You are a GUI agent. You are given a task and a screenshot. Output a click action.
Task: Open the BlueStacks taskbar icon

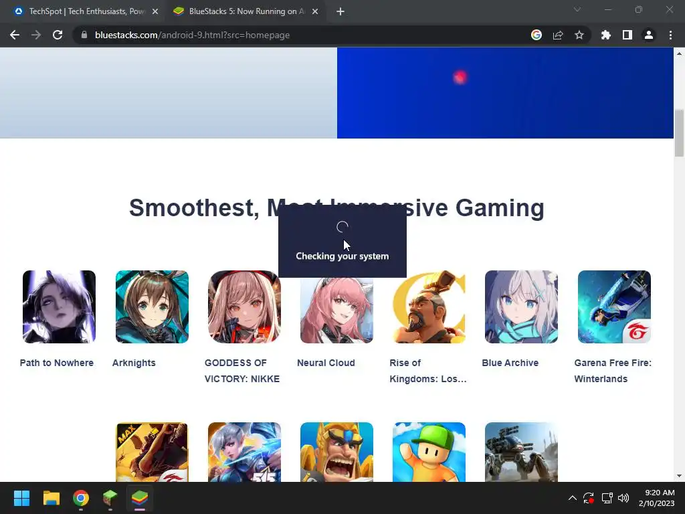[x=140, y=498]
